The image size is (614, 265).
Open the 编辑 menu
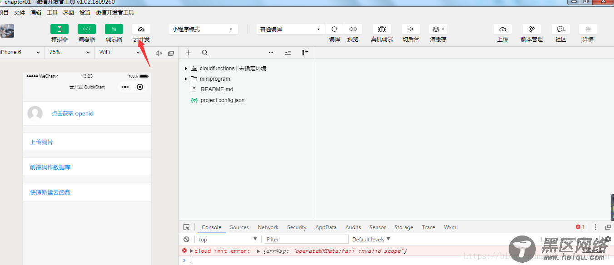coord(36,13)
